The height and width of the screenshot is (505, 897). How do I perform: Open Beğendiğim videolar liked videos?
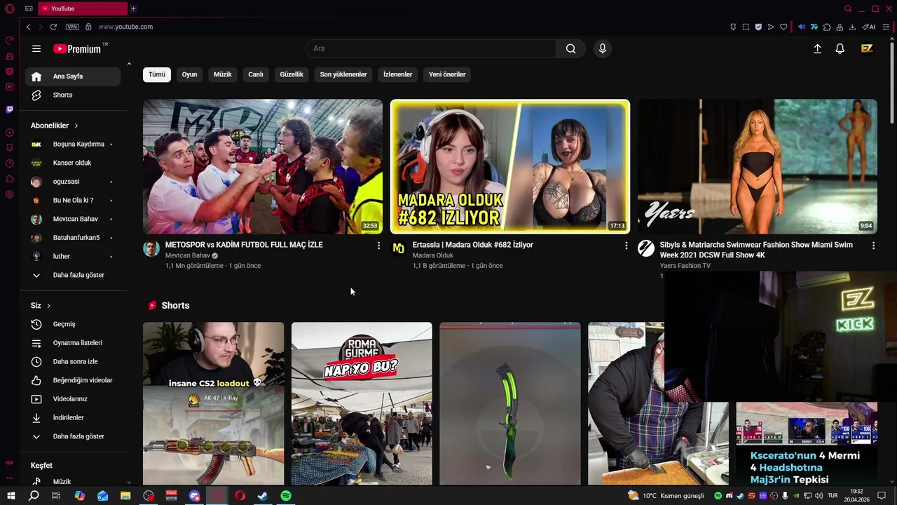[x=73, y=380]
